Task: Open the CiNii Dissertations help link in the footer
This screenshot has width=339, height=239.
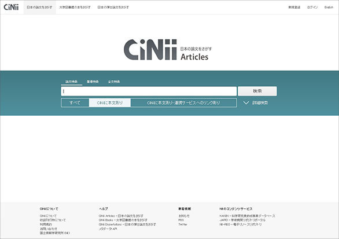Action: point(127,225)
